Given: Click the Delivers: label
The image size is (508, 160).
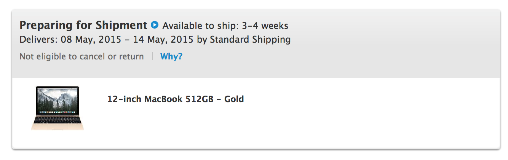Looking at the screenshot, I should point(39,39).
